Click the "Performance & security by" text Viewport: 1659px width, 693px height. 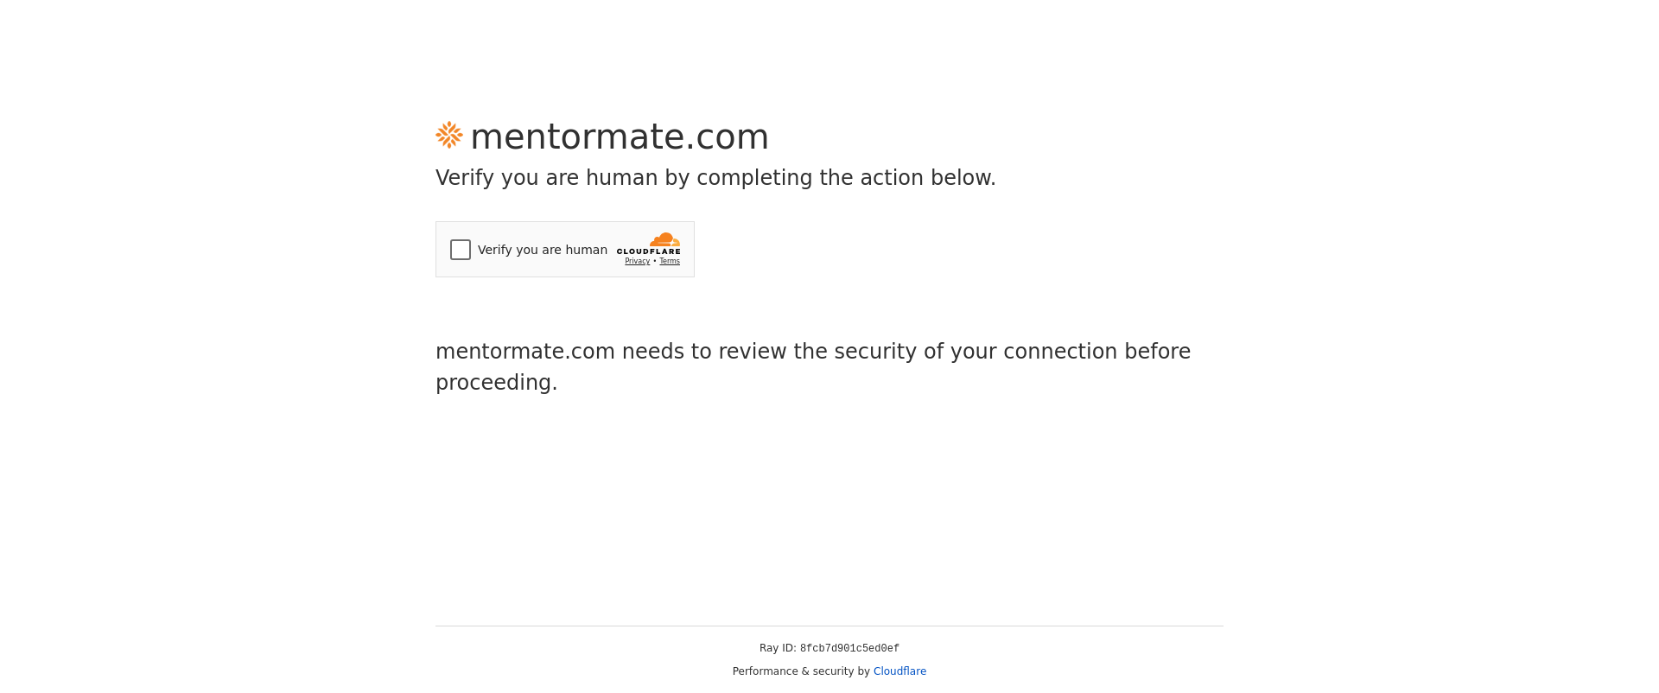click(x=801, y=671)
